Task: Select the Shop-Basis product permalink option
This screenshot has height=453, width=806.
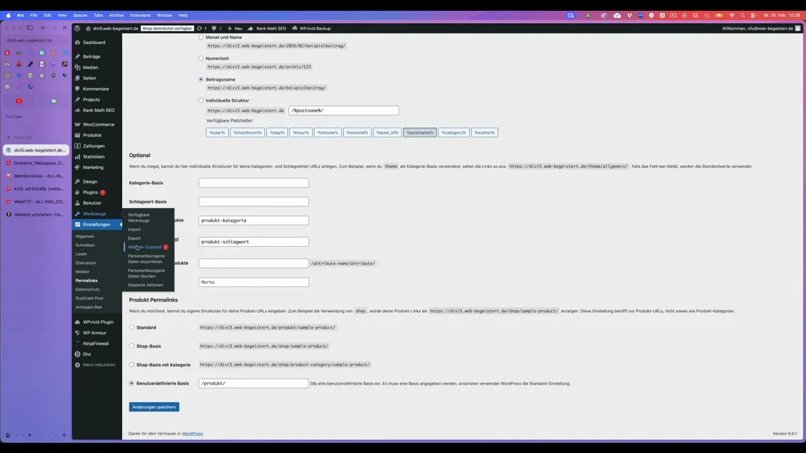Action: click(132, 346)
